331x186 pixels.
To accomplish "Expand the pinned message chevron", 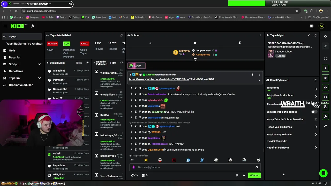I will [x=259, y=80].
